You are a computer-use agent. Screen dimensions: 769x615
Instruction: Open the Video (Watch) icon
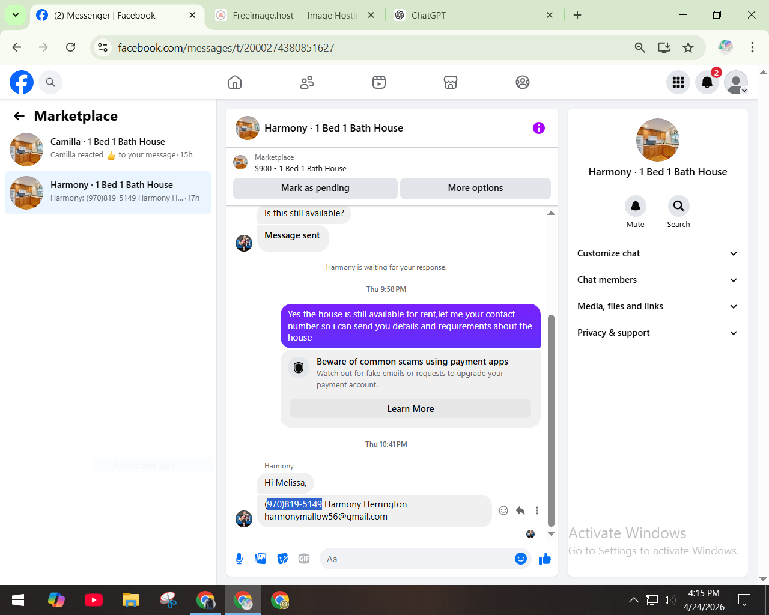379,82
